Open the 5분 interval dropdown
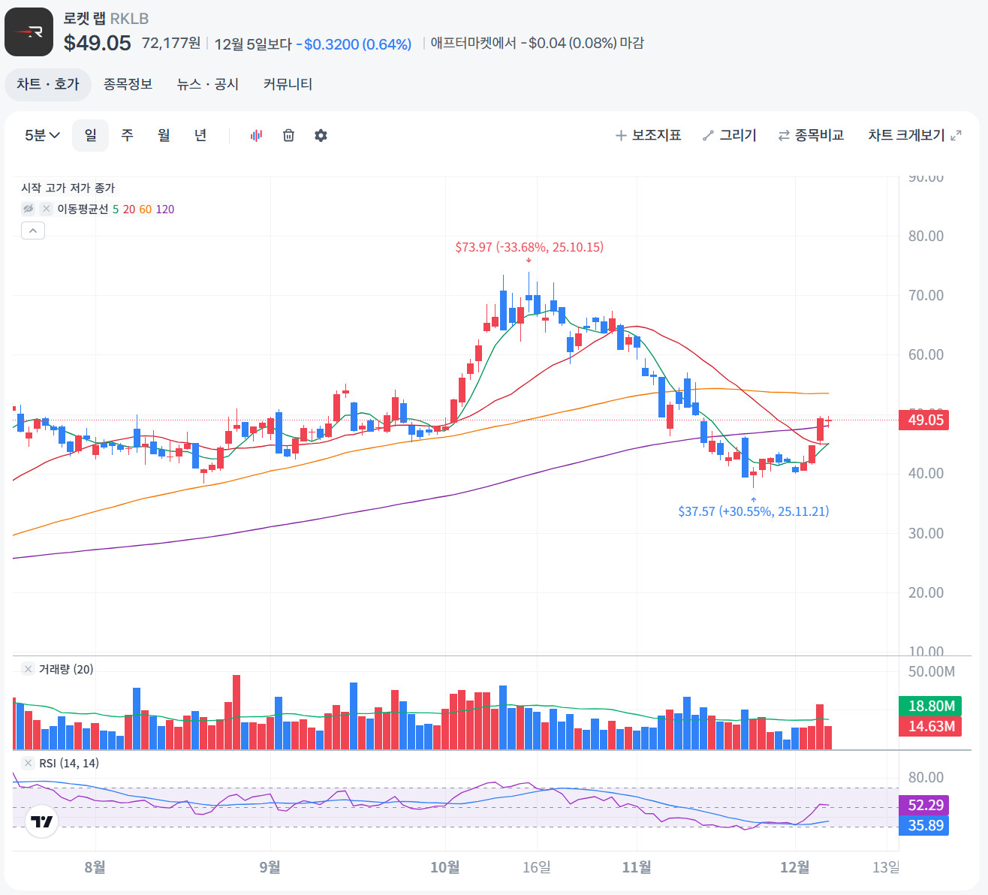The width and height of the screenshot is (988, 895). point(42,135)
